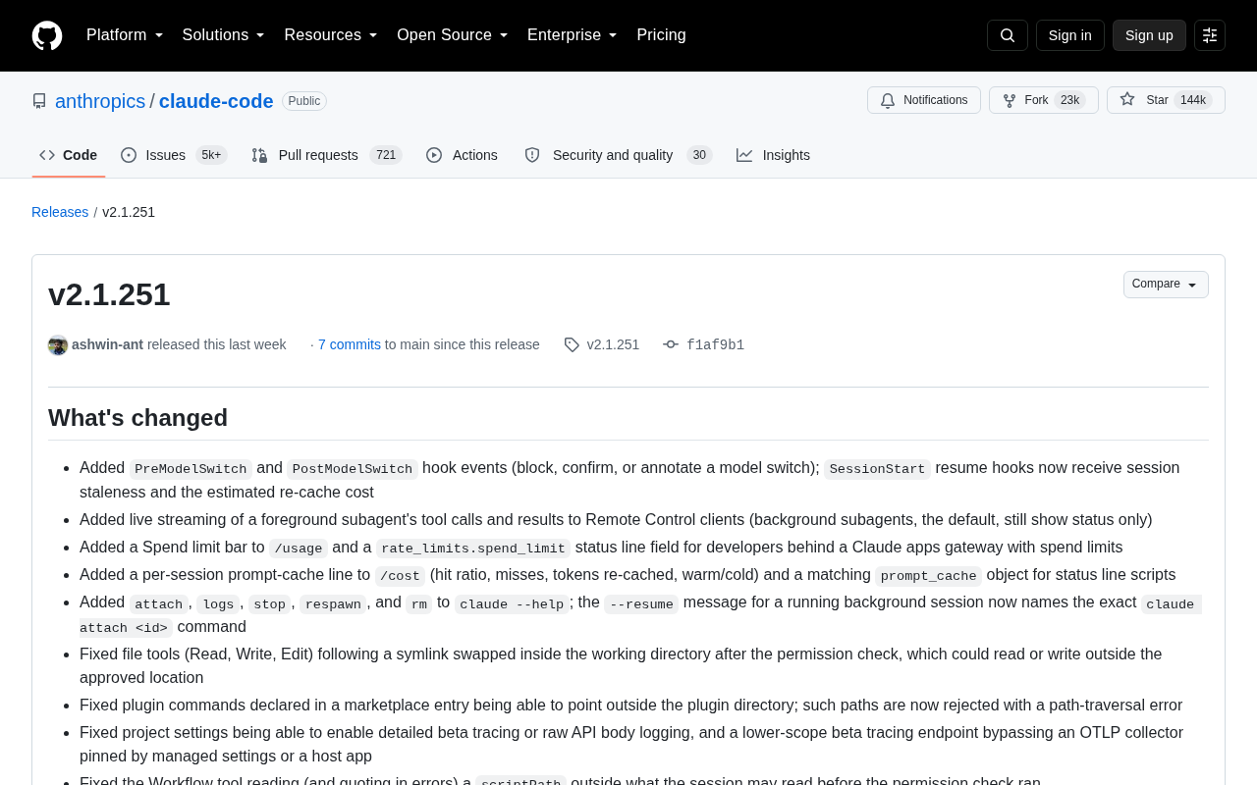
Task: Click the SessionStart code label
Action: pos(877,469)
